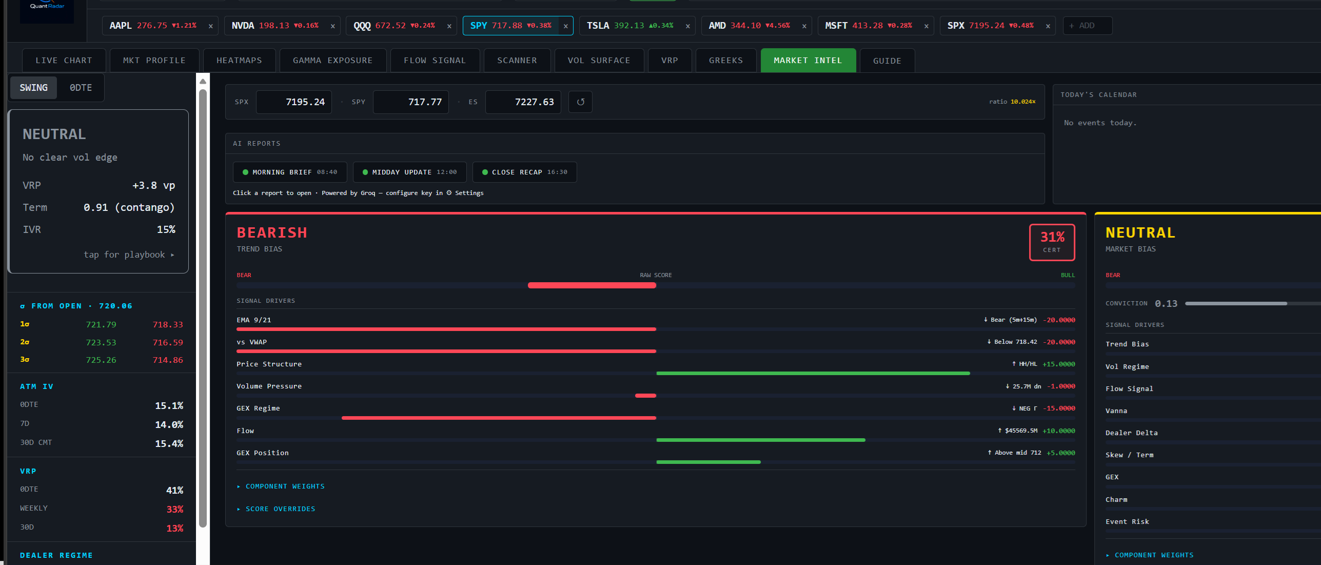Open playbook via tap for playbook
Viewport: 1321px width, 565px height.
coord(129,255)
